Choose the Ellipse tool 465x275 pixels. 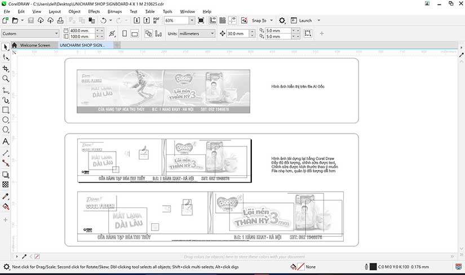pos(6,120)
